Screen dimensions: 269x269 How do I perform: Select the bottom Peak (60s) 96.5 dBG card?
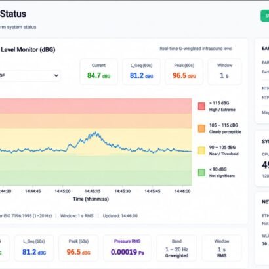79,248
